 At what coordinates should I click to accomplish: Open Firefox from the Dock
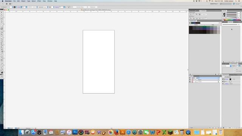point(117,132)
